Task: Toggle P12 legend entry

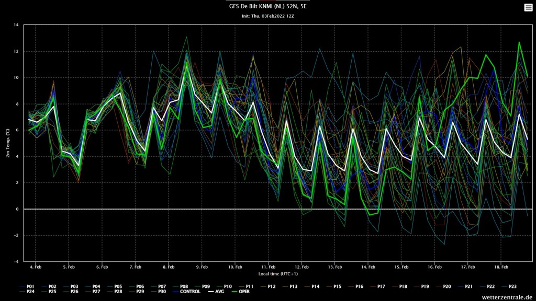Action: 267,287
